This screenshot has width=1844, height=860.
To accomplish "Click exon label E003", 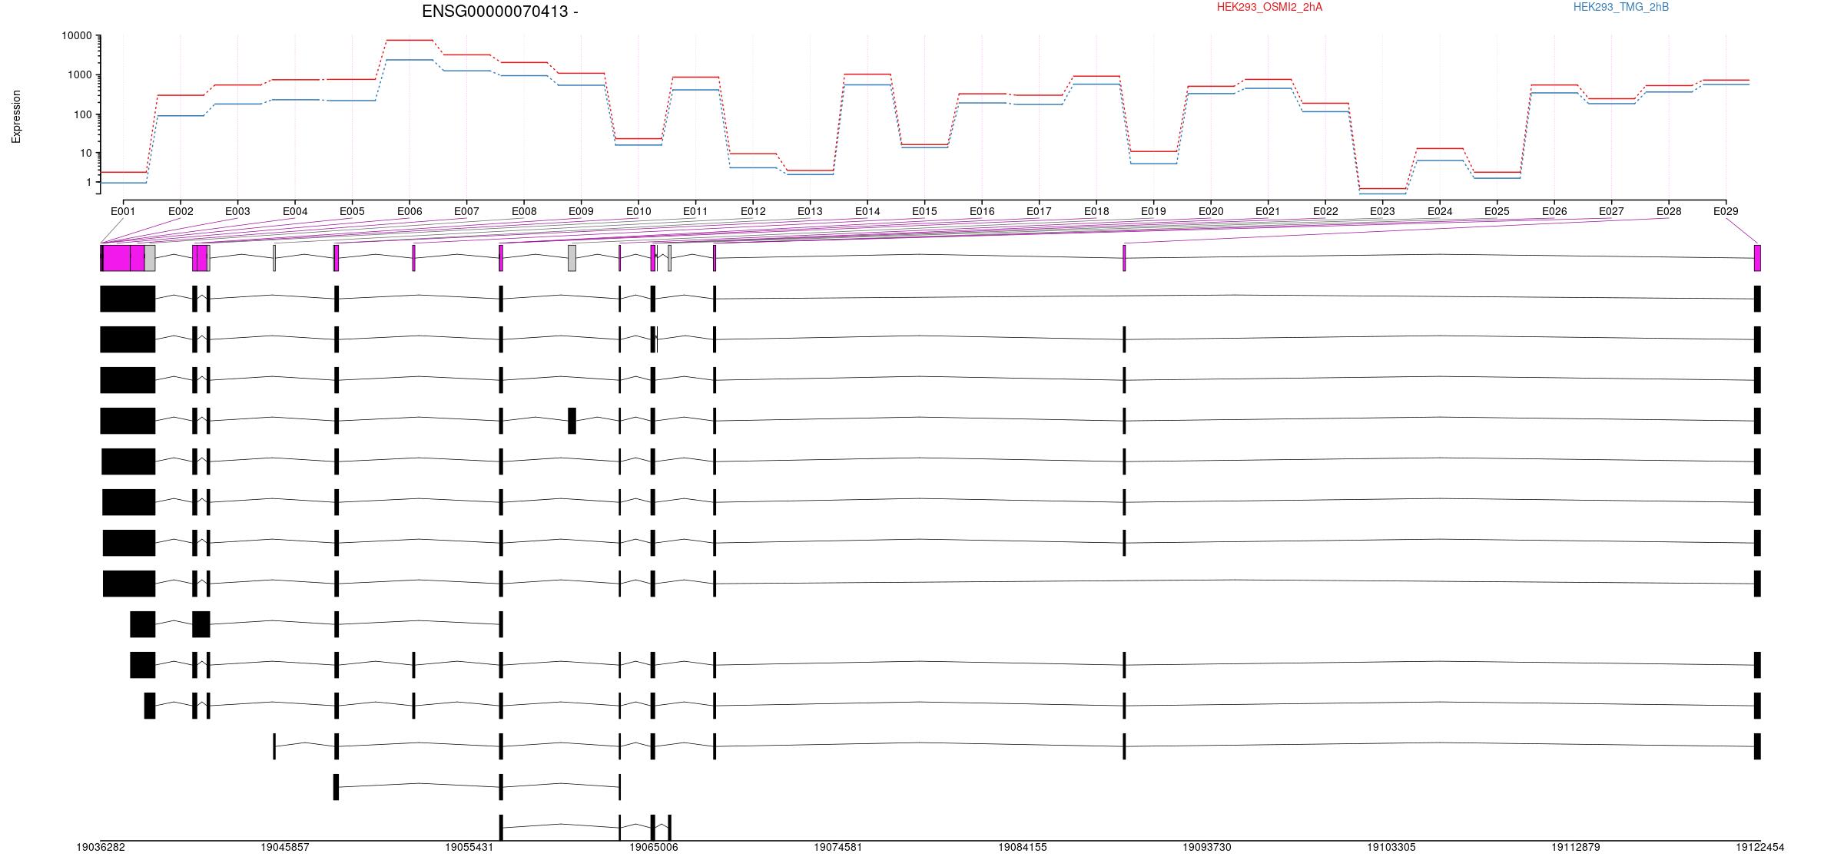I will pyautogui.click(x=237, y=211).
